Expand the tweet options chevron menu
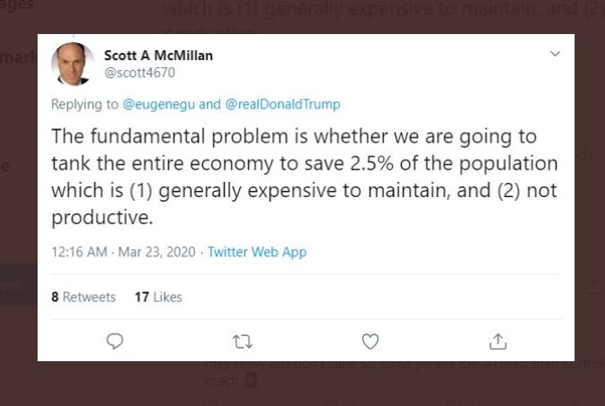The width and height of the screenshot is (605, 406). (555, 55)
